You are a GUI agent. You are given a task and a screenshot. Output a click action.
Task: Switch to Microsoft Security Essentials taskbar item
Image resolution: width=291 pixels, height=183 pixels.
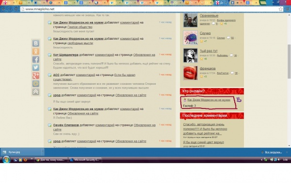coord(85,160)
